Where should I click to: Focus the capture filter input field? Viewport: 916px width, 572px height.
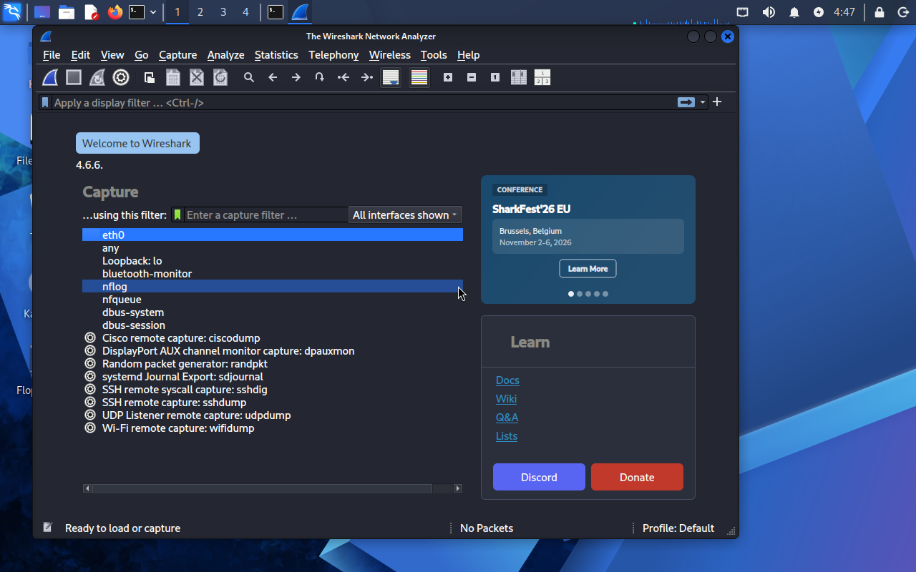tap(266, 214)
